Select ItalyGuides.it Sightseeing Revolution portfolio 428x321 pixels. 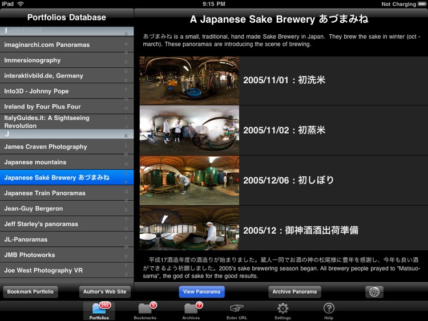point(67,121)
